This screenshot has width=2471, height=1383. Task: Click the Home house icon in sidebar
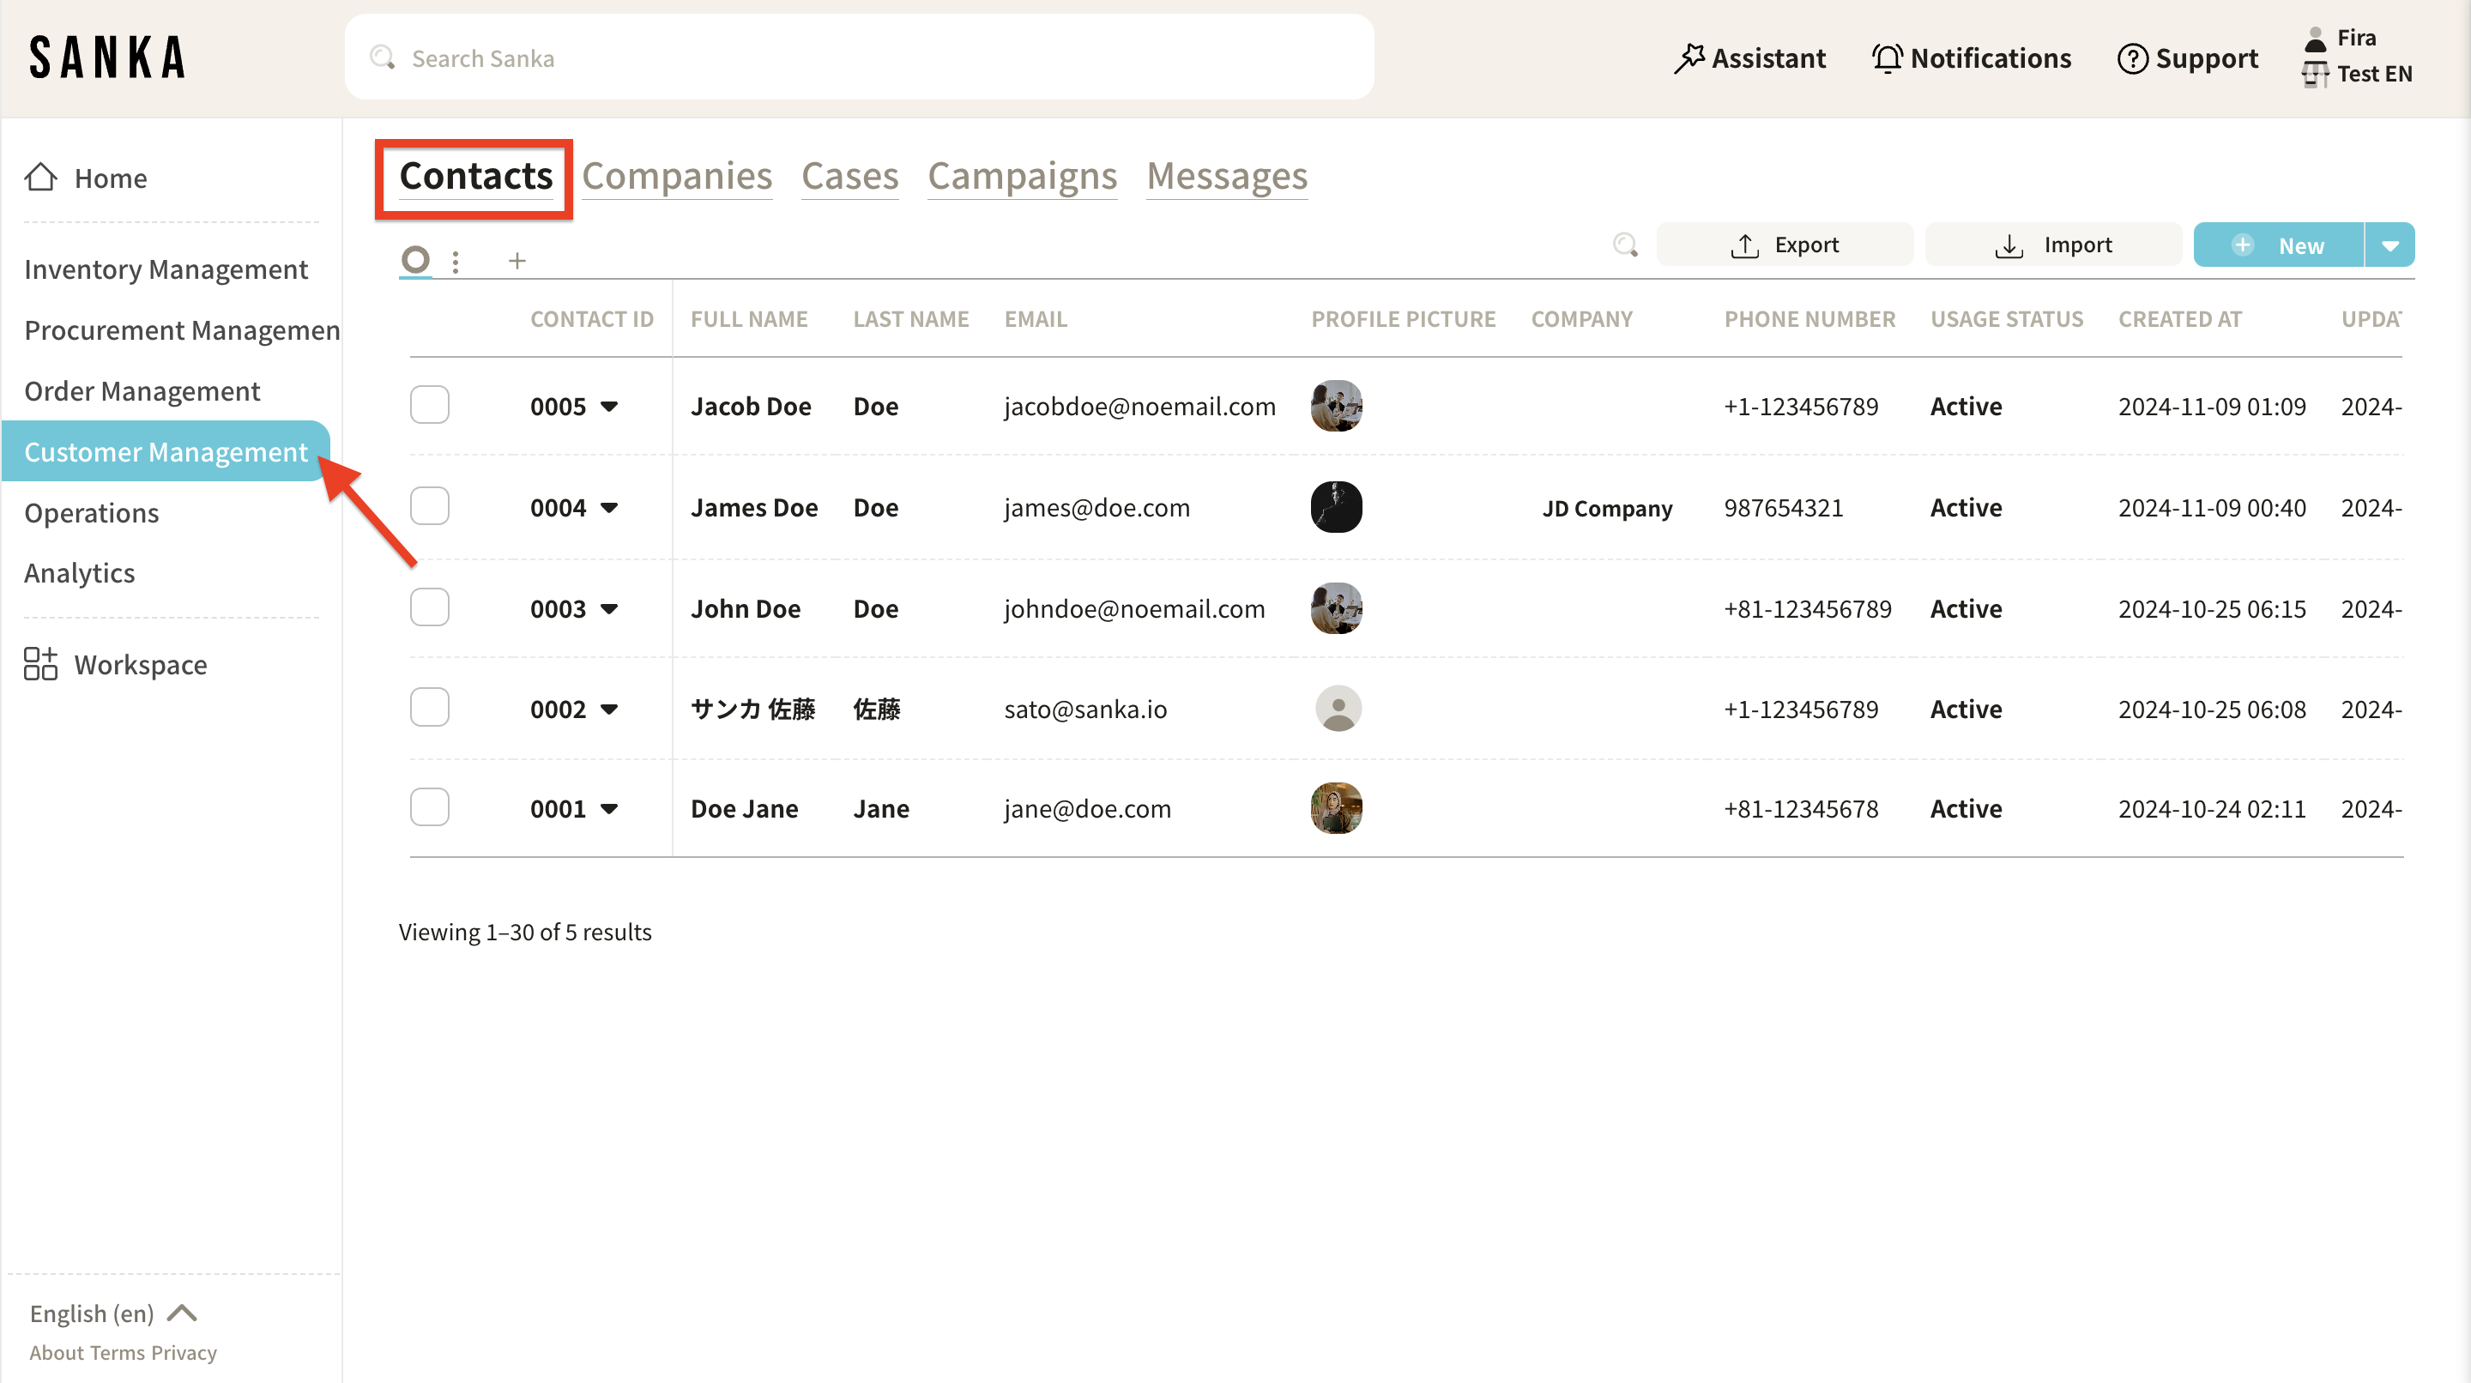40,178
